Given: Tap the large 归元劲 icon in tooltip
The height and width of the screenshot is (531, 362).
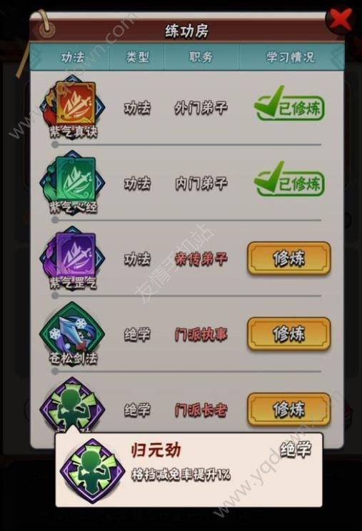Looking at the screenshot, I should [92, 470].
